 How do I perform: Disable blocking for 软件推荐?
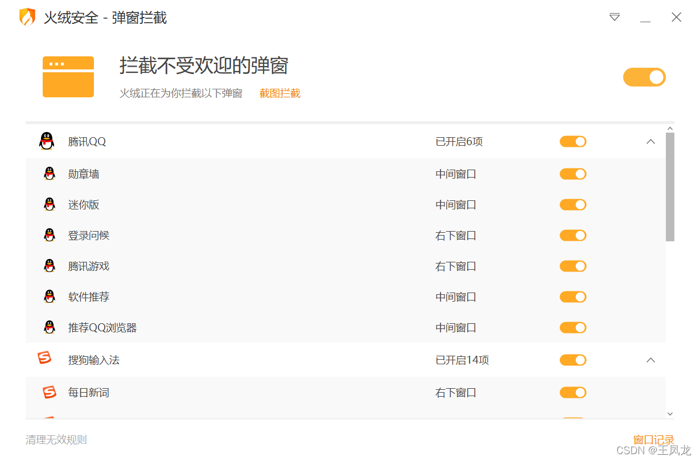coord(573,297)
